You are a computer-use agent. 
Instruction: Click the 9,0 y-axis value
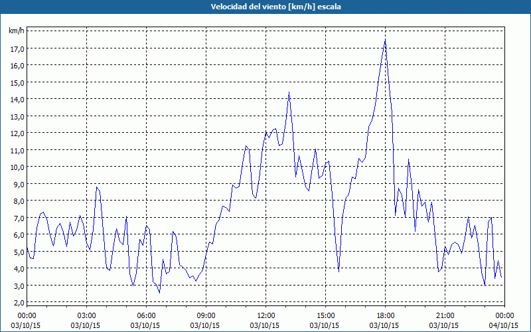[19, 185]
